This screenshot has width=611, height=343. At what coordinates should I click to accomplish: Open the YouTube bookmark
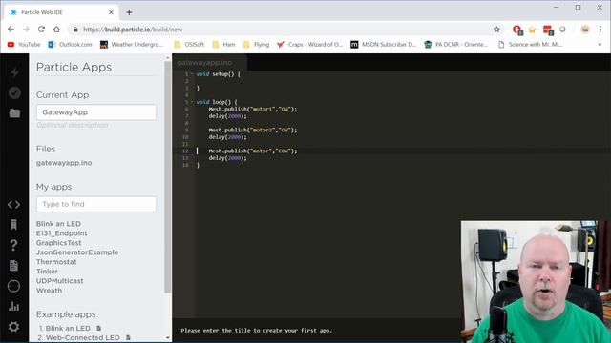pyautogui.click(x=24, y=45)
